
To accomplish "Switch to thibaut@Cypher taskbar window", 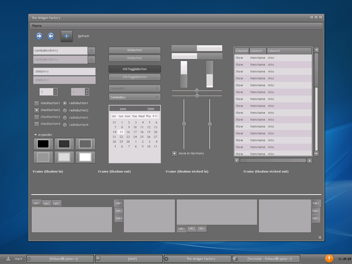I will (x=60, y=259).
